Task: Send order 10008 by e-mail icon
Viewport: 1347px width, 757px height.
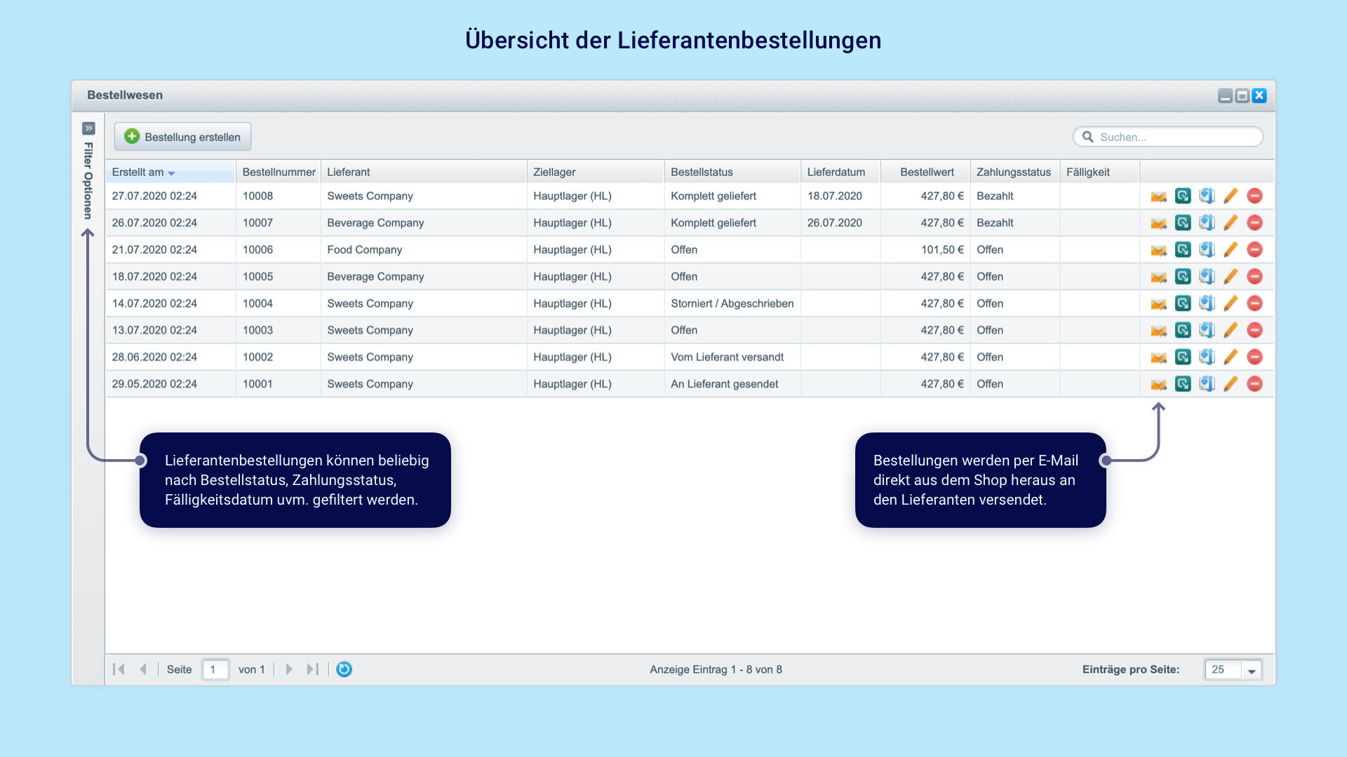Action: pyautogui.click(x=1159, y=196)
